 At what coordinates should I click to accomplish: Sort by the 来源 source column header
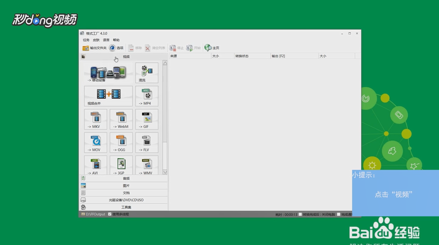click(x=190, y=56)
